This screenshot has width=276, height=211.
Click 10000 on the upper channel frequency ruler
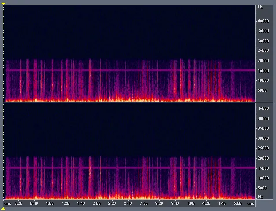point(263,80)
